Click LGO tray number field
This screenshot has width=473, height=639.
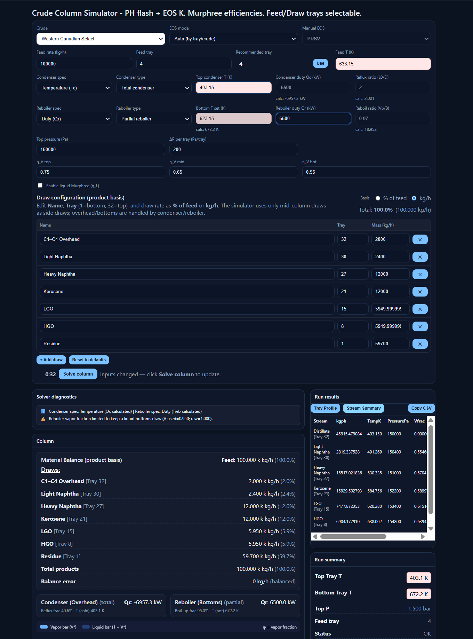pos(353,309)
